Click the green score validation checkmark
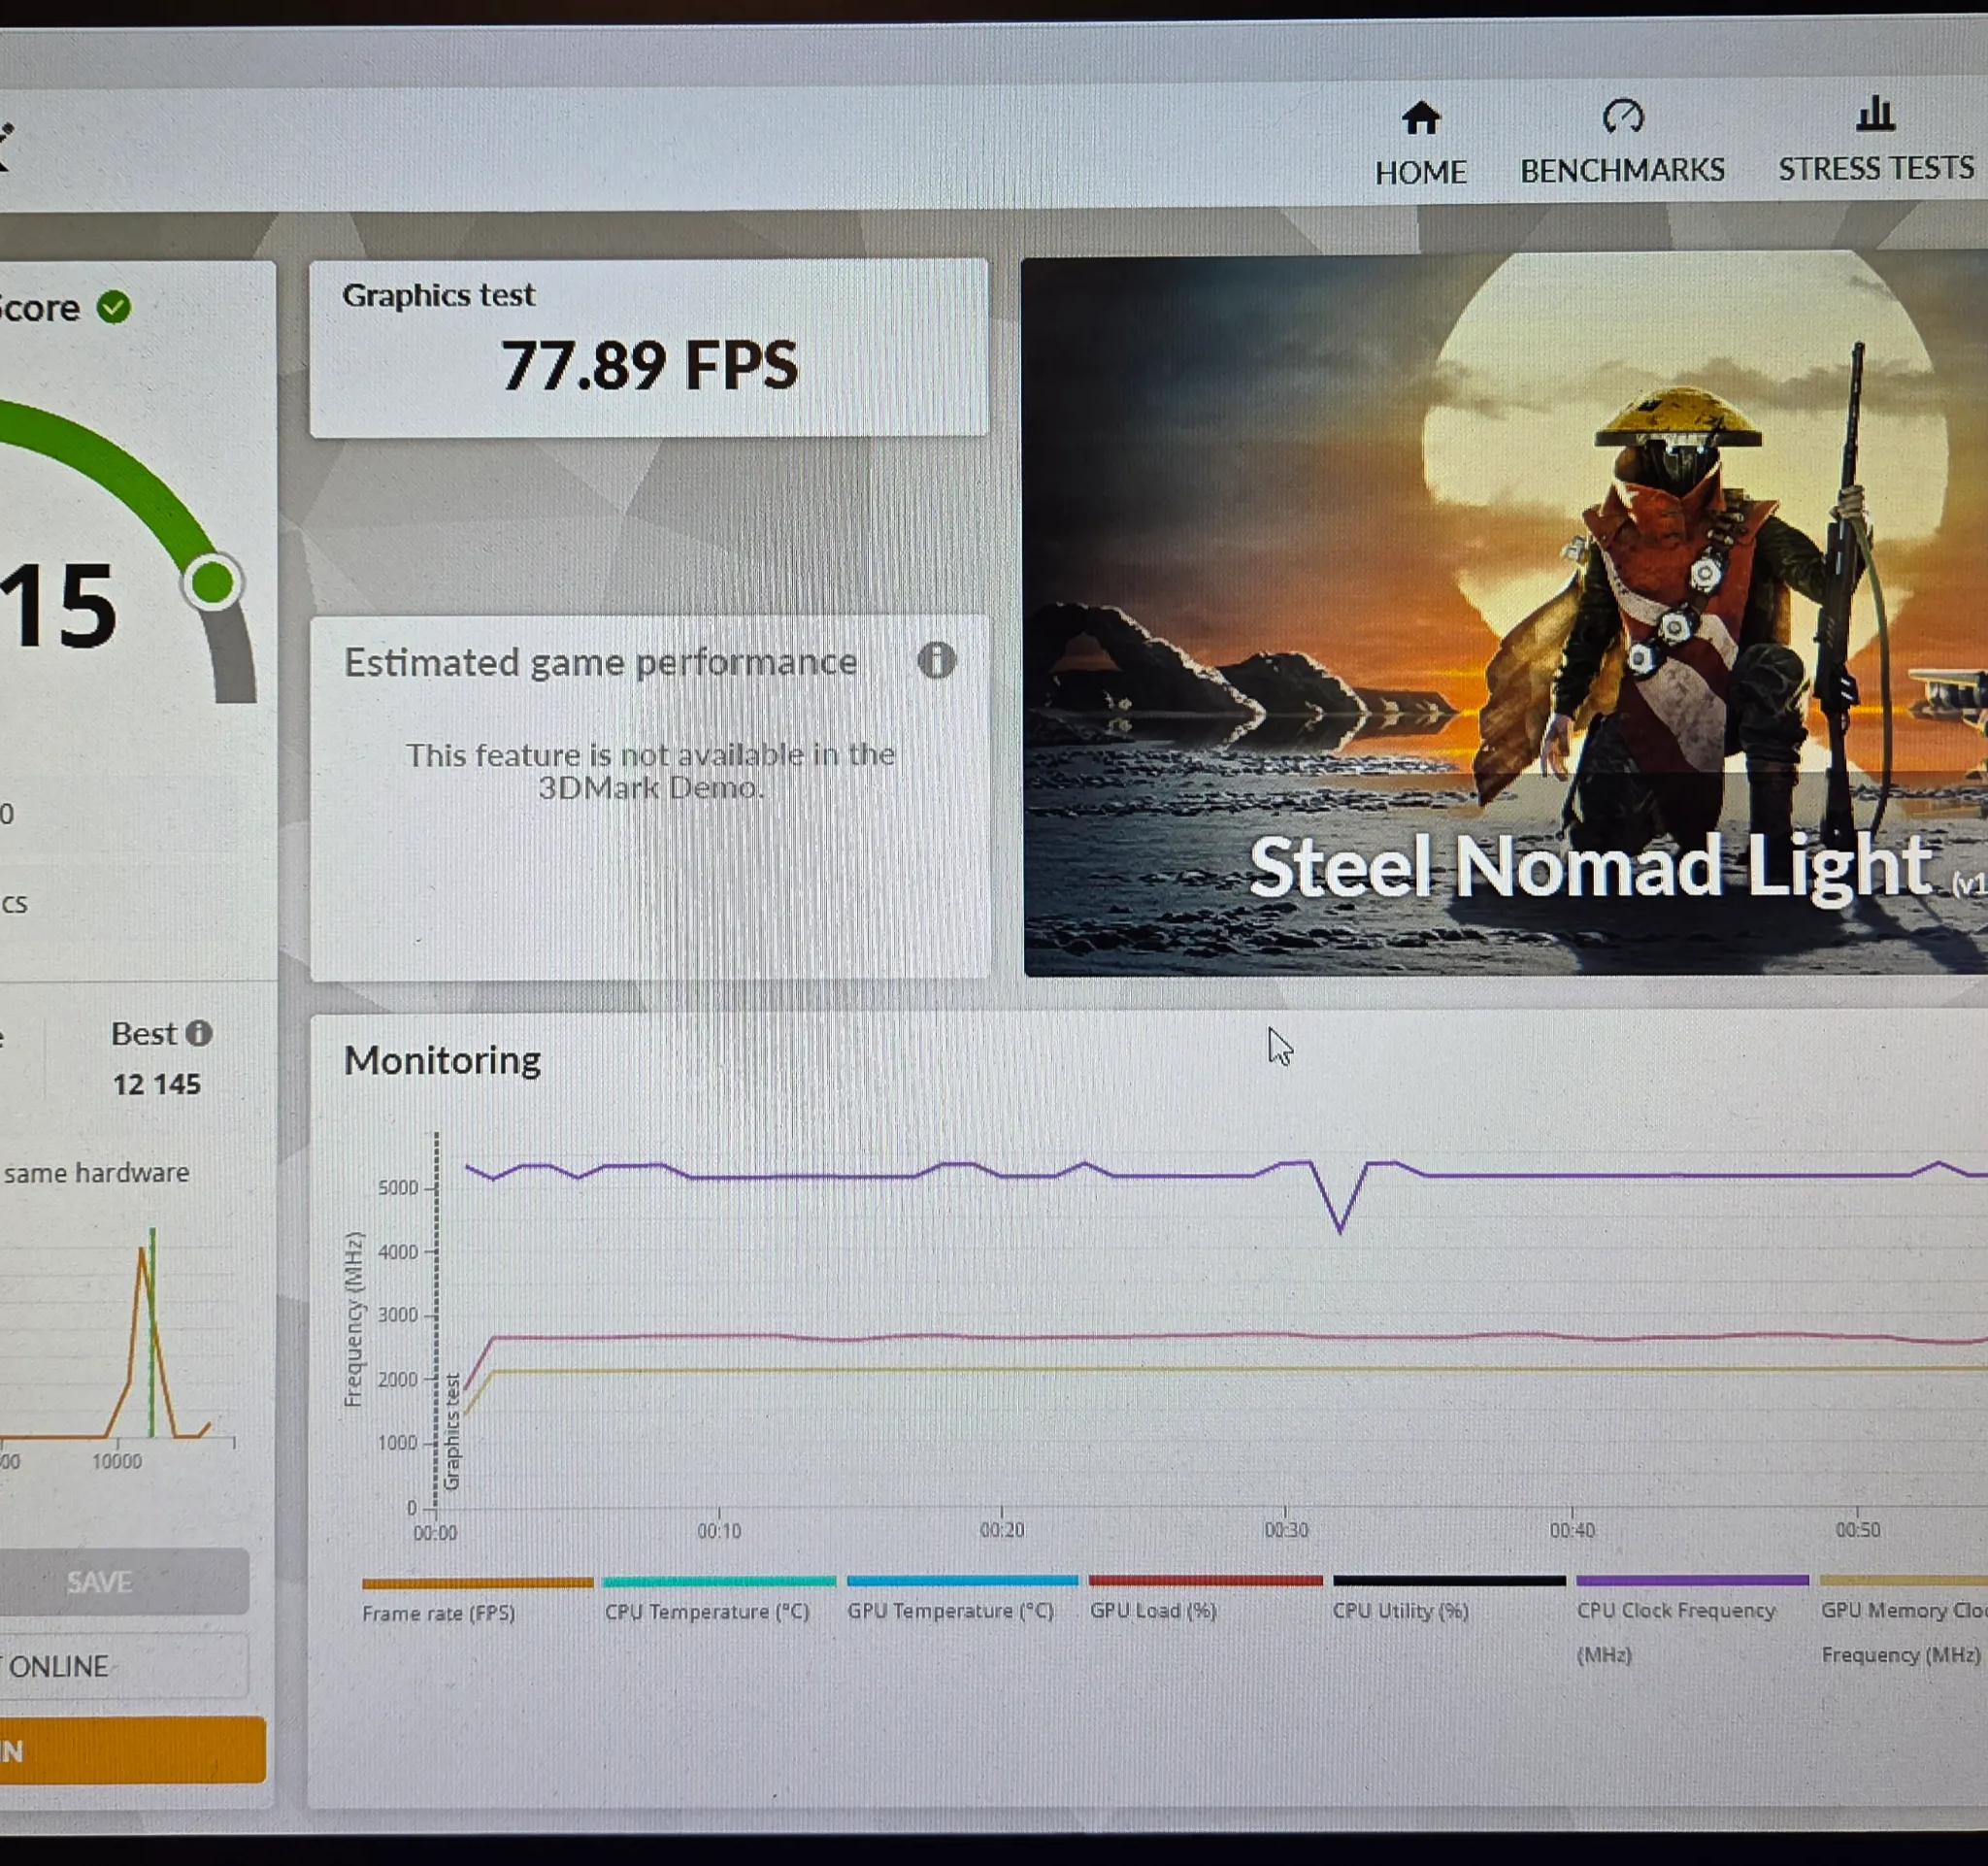 pyautogui.click(x=114, y=307)
